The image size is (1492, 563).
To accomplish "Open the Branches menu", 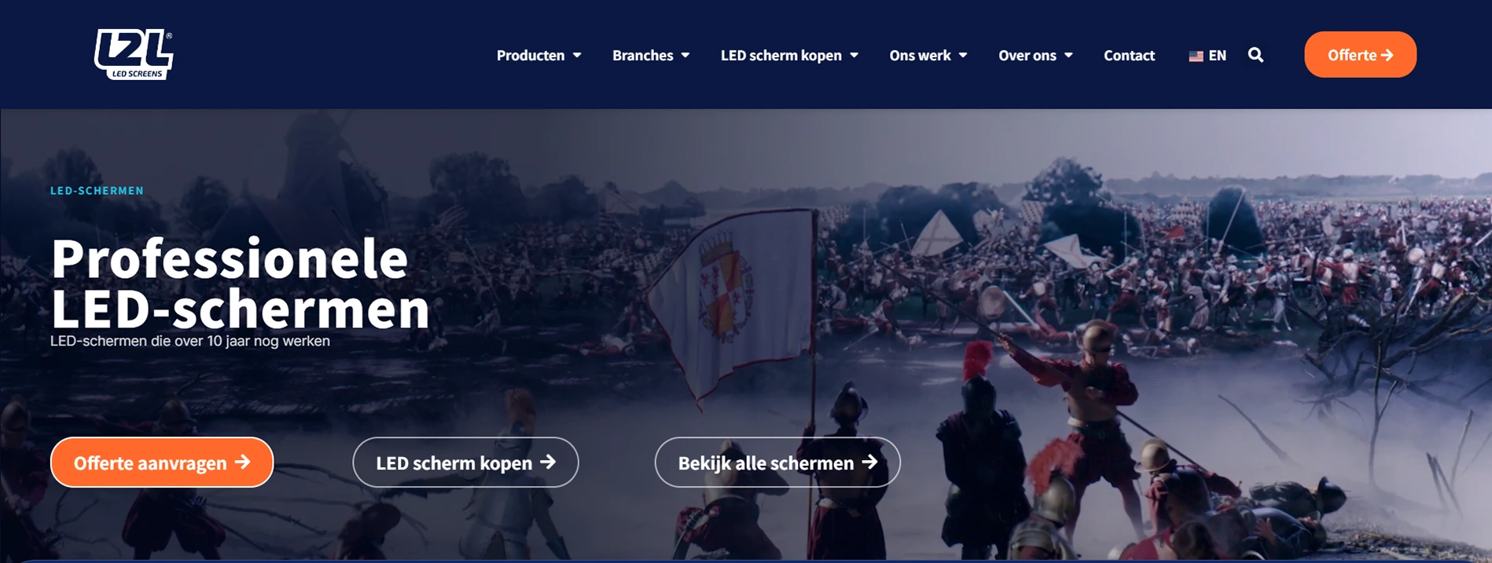I will [x=642, y=55].
